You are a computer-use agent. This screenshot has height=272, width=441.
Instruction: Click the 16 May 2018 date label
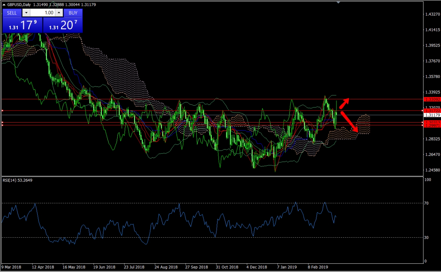pyautogui.click(x=74, y=267)
